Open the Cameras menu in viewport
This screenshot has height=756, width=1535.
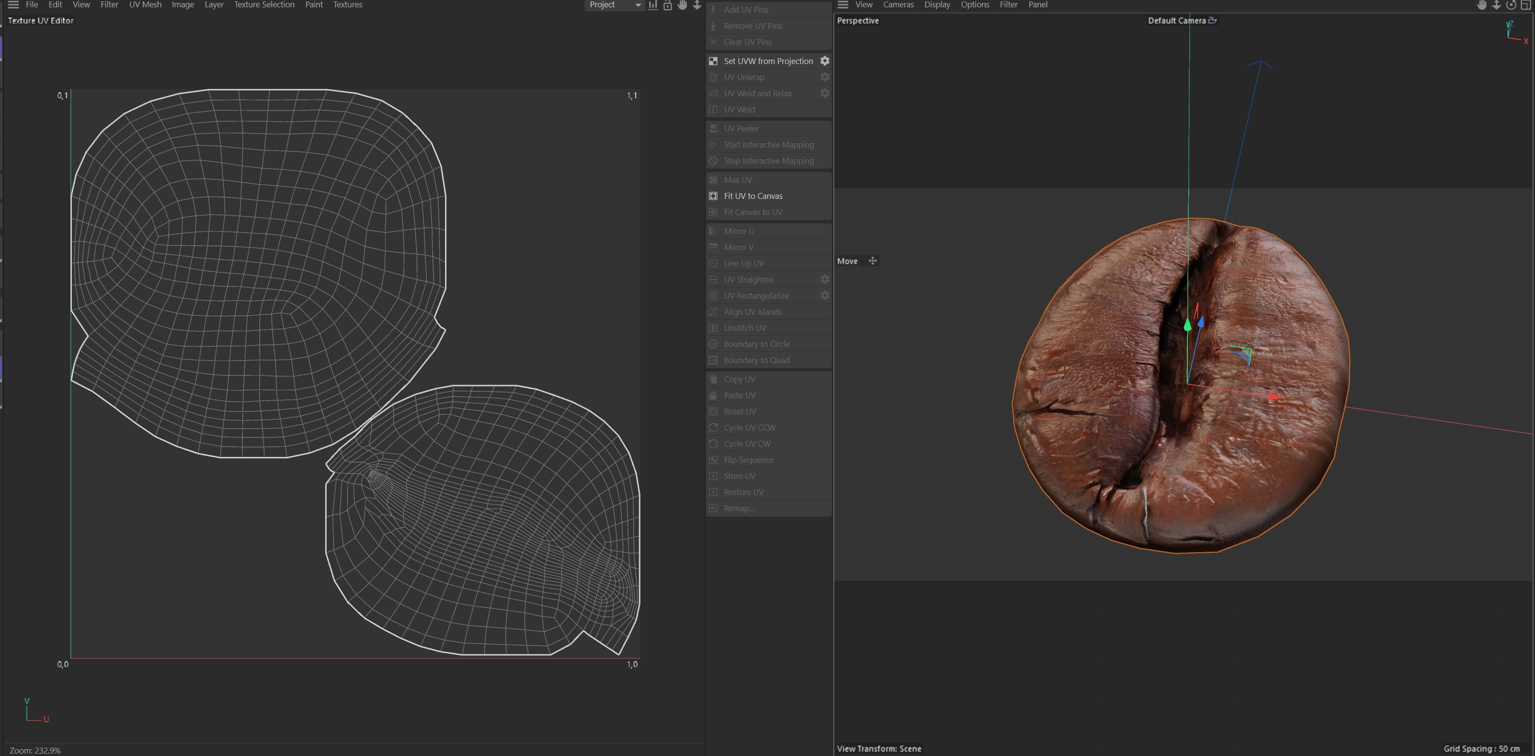(898, 5)
